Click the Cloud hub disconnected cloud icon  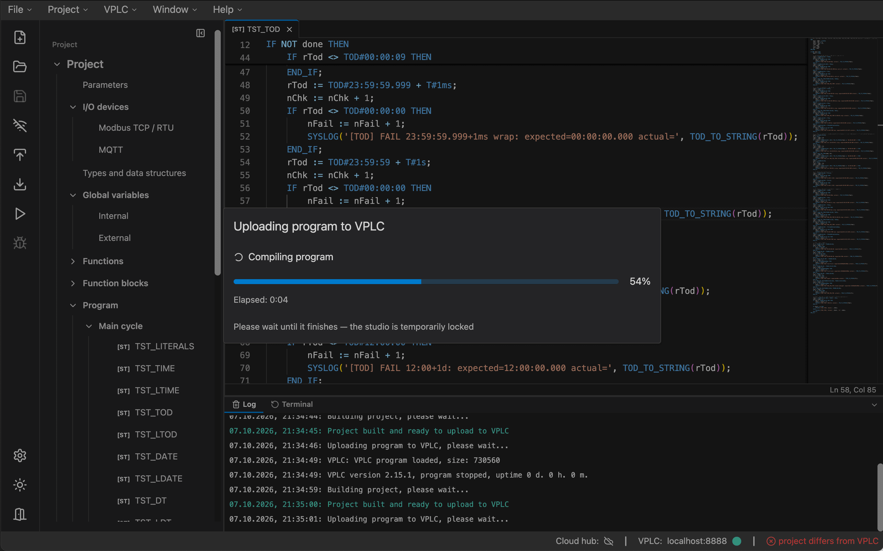click(609, 541)
